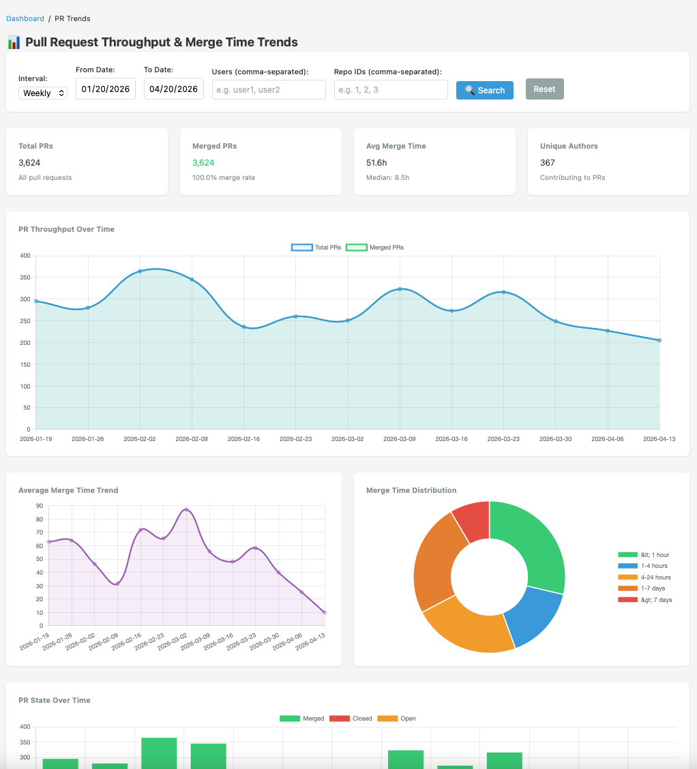Click the green Merged PRs value
This screenshot has height=769, width=697.
click(x=203, y=163)
